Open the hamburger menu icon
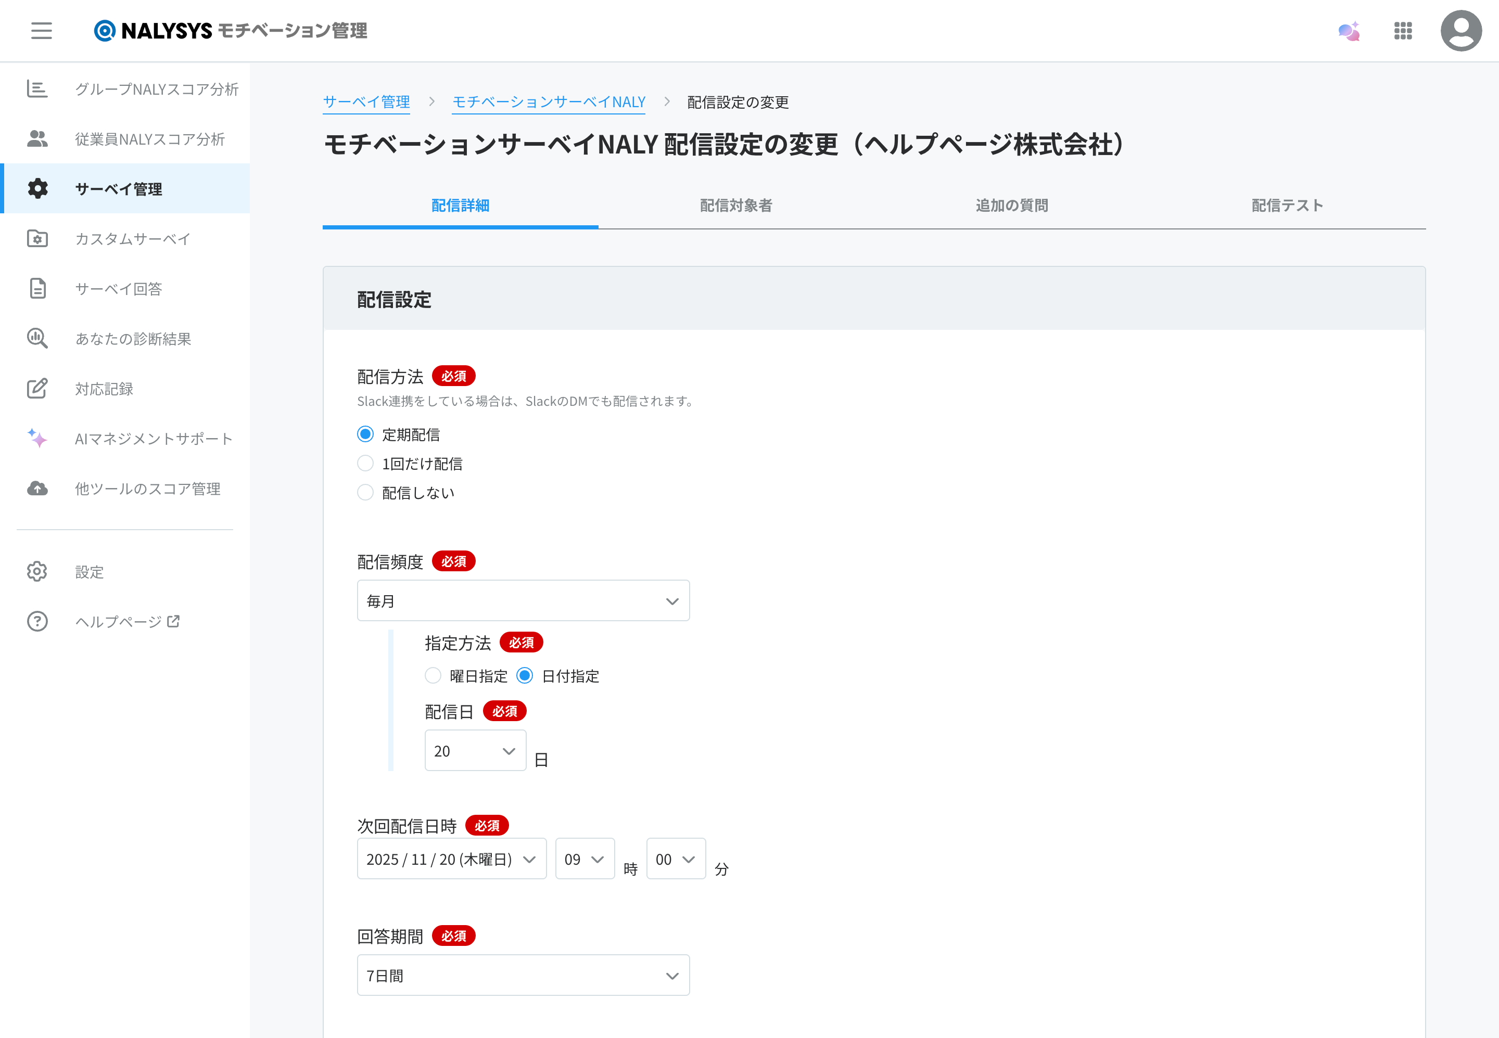 pyautogui.click(x=41, y=31)
